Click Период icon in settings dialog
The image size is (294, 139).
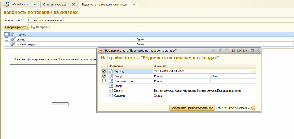111,71
